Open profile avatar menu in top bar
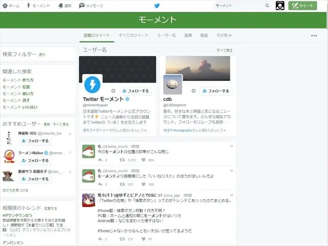Viewport: 328px width, 246px height. click(280, 6)
